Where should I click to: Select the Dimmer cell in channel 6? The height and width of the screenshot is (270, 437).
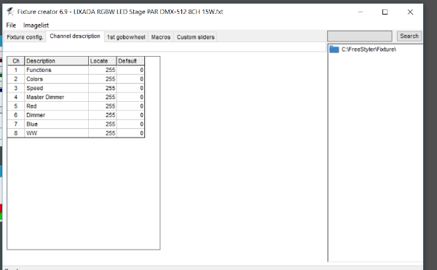pos(56,115)
